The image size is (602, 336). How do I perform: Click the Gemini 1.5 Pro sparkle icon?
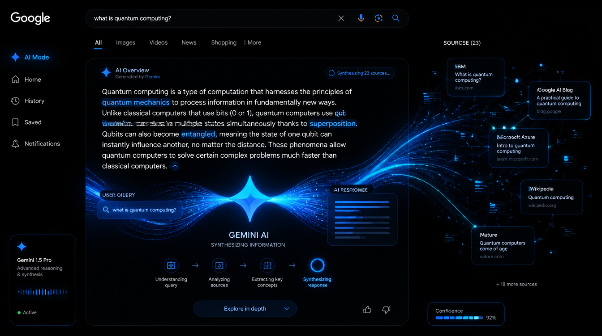point(21,247)
